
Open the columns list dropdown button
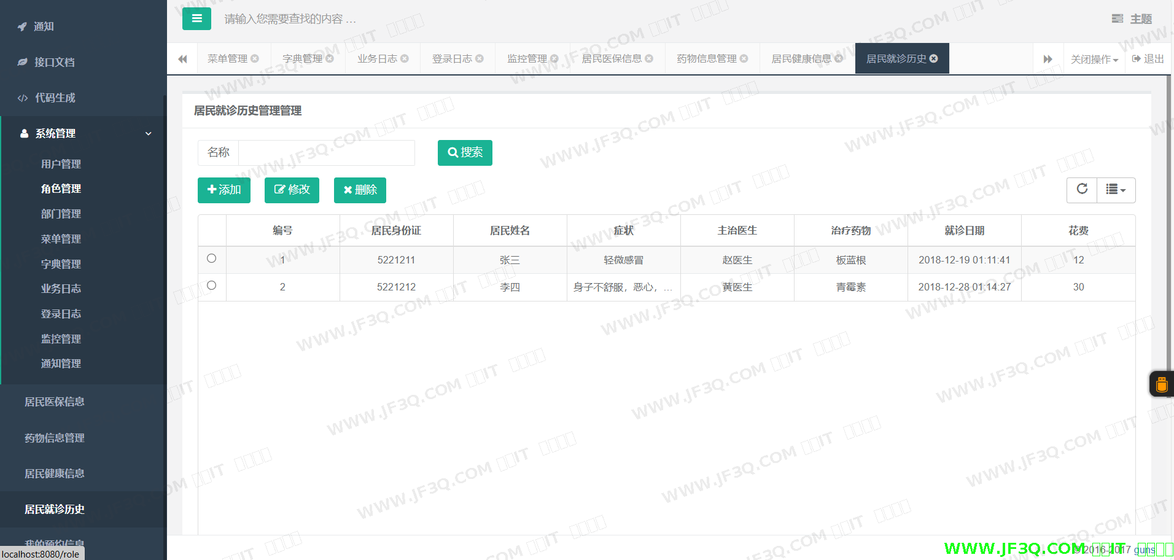[x=1116, y=190]
